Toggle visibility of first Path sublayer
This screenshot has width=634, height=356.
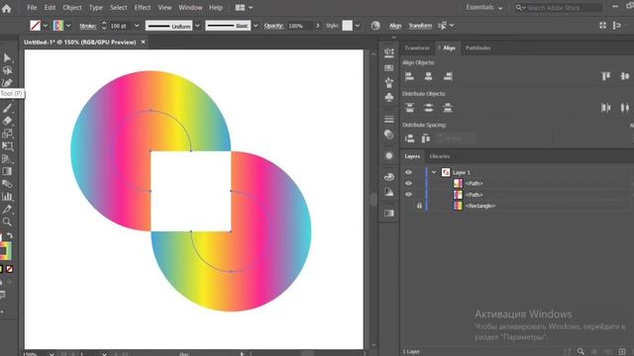(x=408, y=183)
